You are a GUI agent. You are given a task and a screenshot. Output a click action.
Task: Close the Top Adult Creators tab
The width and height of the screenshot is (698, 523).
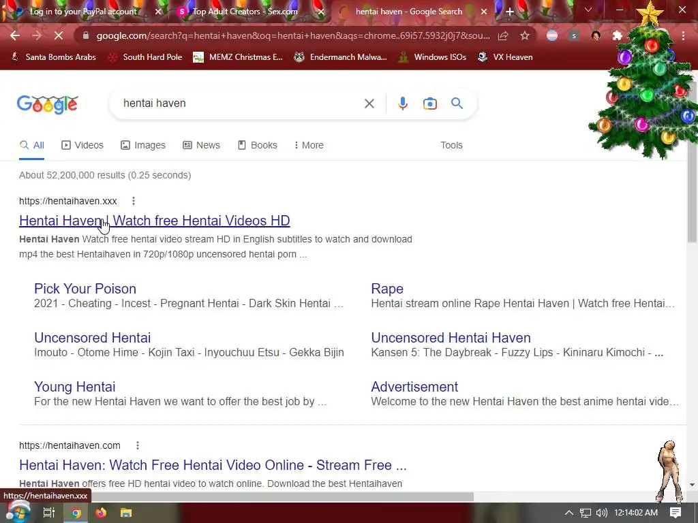321,12
